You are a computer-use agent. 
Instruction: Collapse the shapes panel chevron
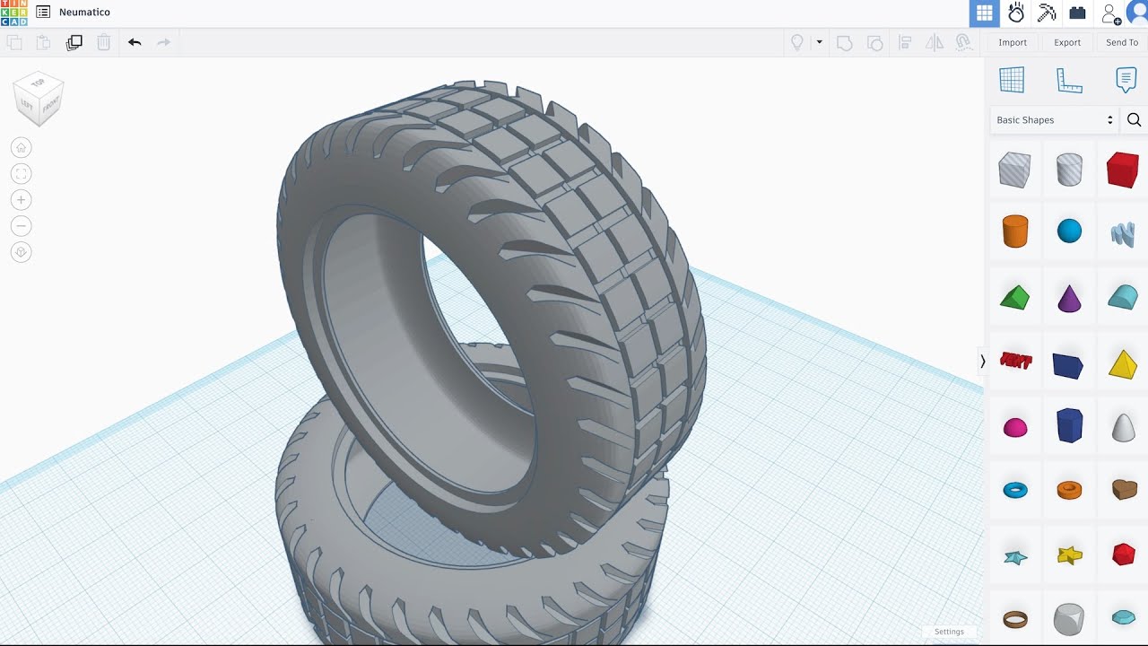tap(983, 361)
